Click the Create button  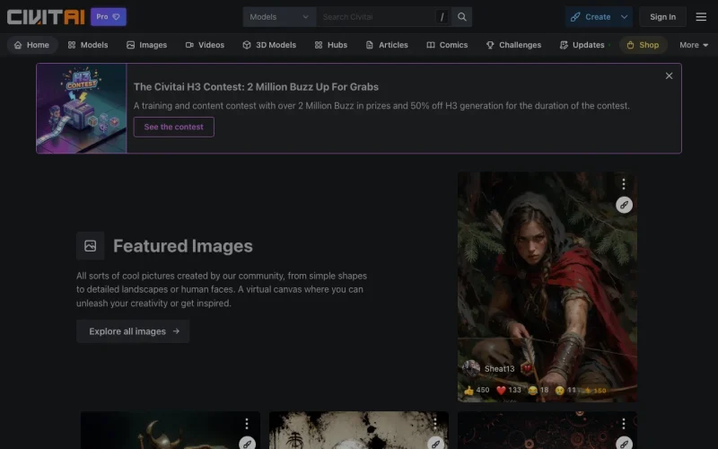point(591,17)
